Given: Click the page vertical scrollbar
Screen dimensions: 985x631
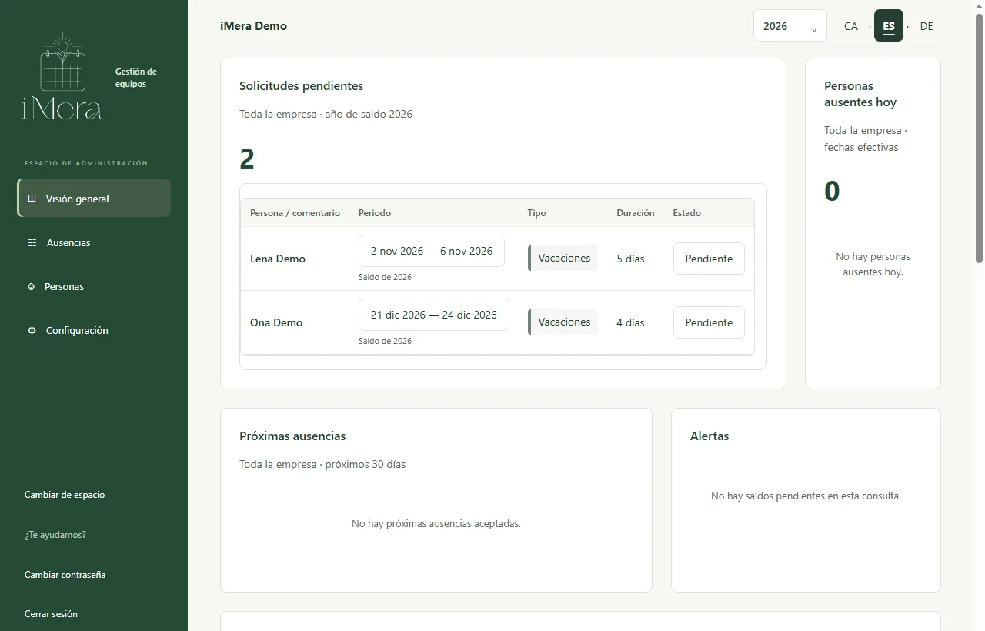Looking at the screenshot, I should [x=979, y=139].
